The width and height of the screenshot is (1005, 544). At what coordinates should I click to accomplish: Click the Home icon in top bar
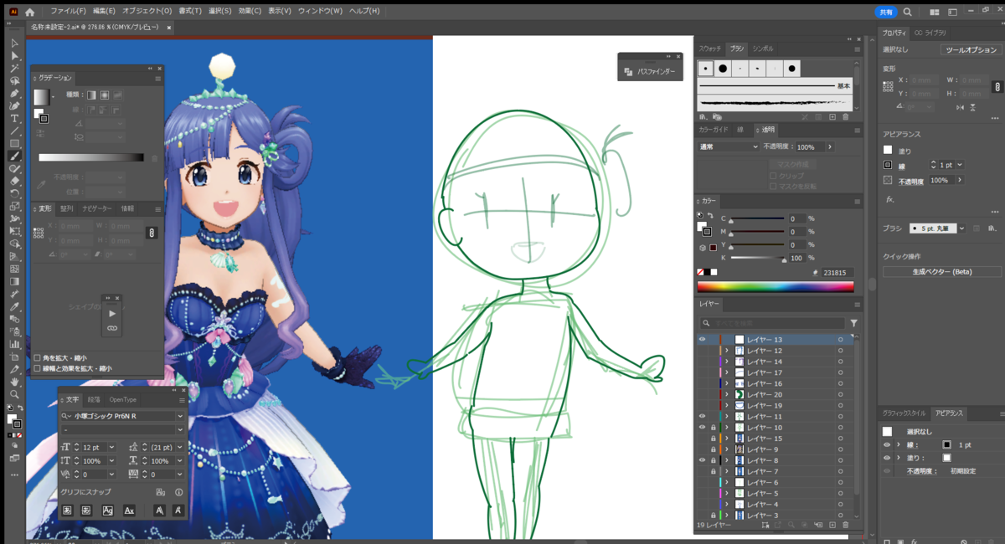pyautogui.click(x=30, y=12)
